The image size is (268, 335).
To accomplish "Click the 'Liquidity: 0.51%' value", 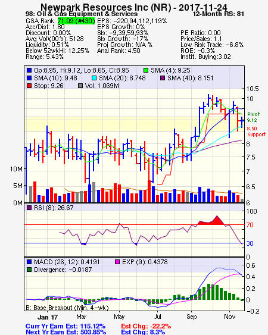I will pos(47,45).
